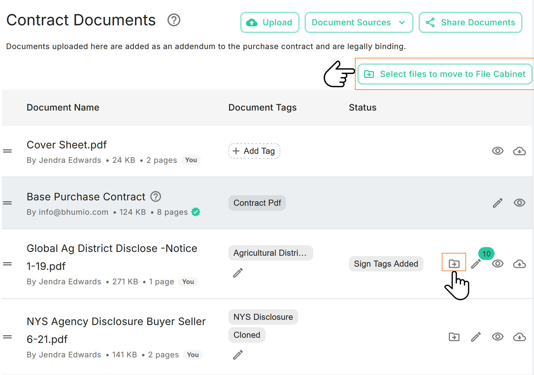Download NYS Agency Disclosure Buyer Seller 6-21.pdf
534x375 pixels.
coord(519,337)
